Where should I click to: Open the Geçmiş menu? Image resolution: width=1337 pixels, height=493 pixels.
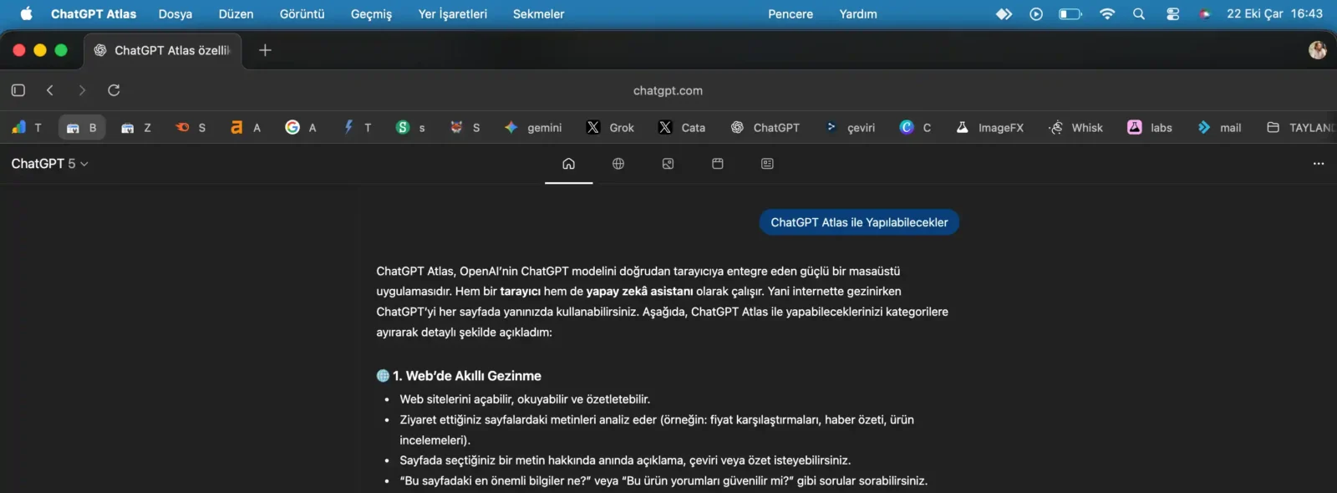click(x=371, y=14)
